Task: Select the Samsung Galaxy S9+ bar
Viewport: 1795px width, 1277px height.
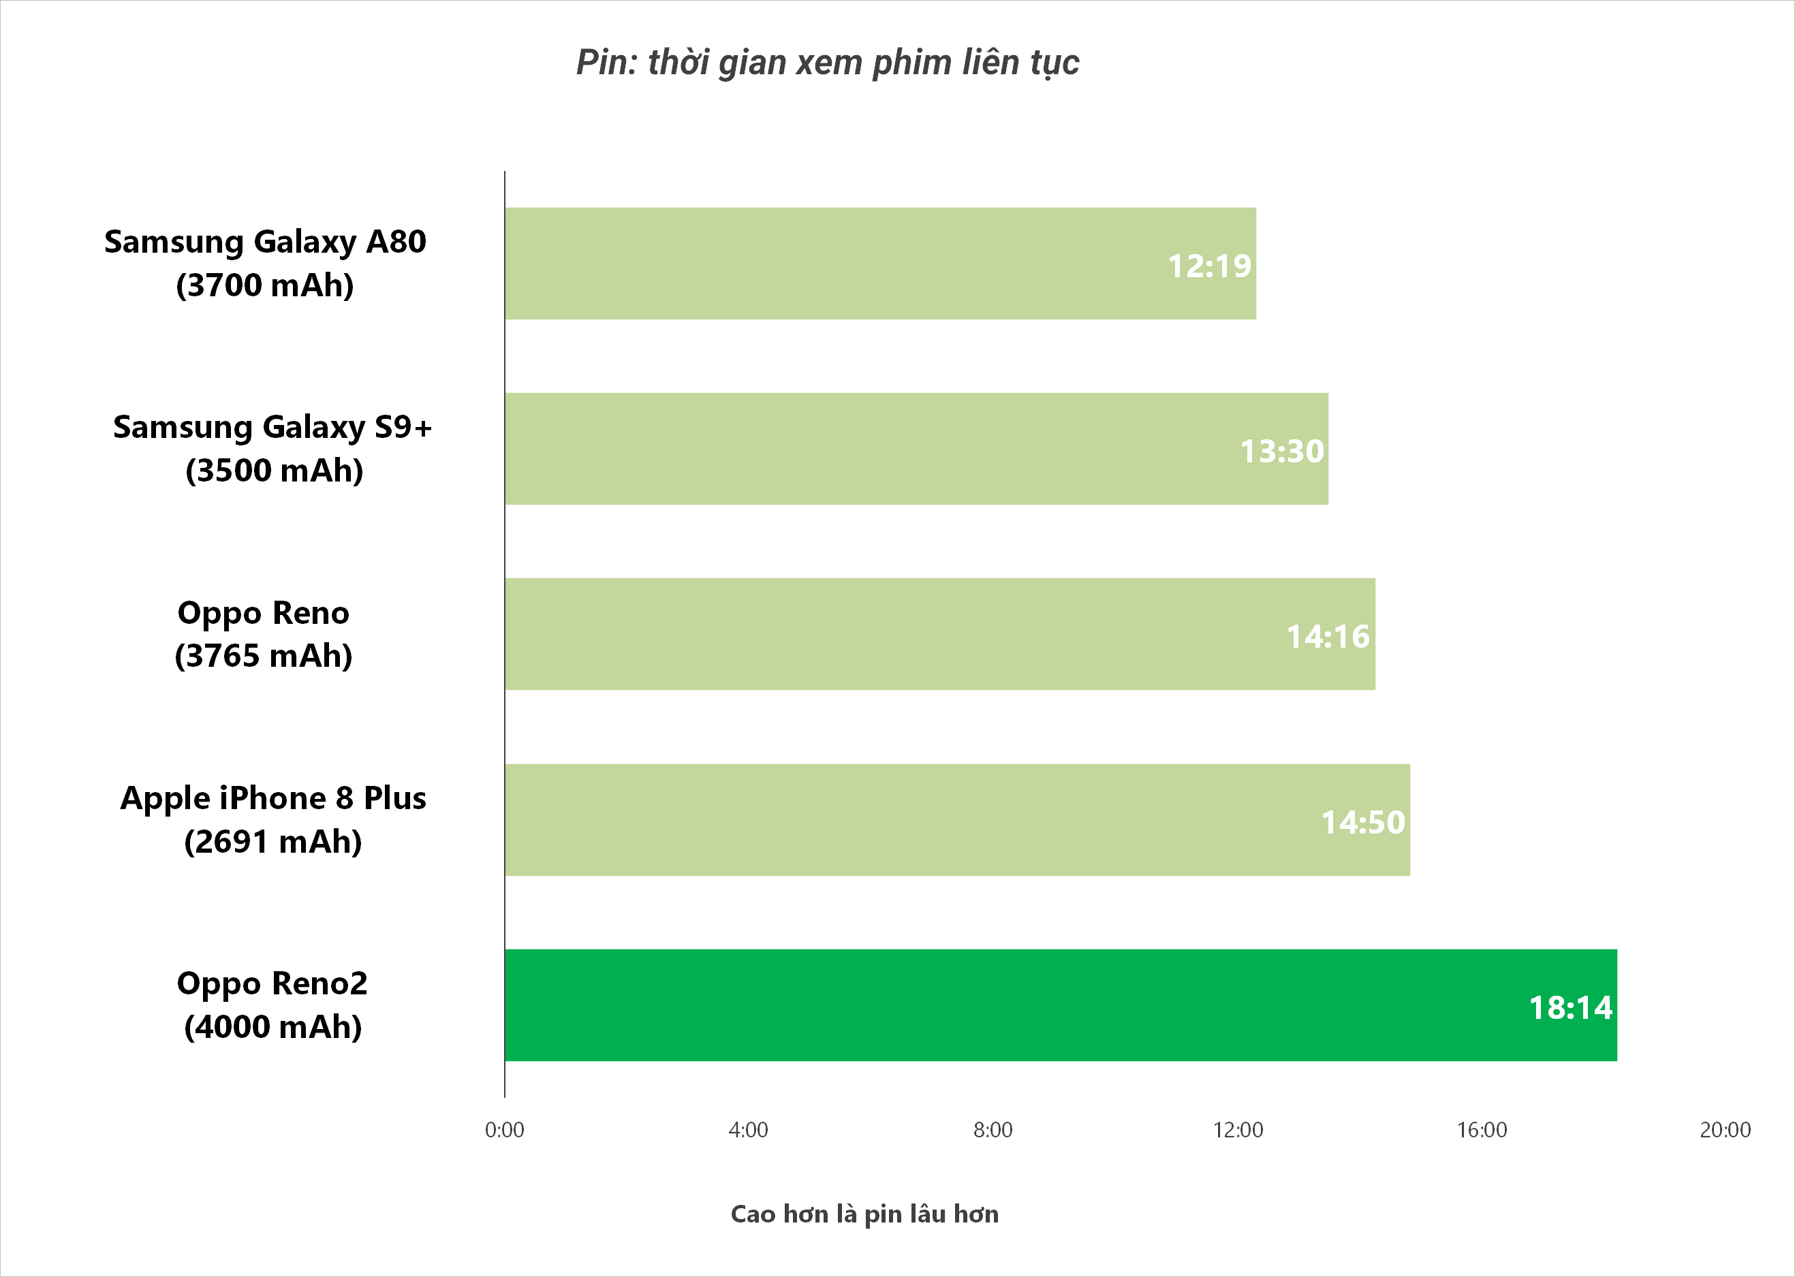Action: 916,449
